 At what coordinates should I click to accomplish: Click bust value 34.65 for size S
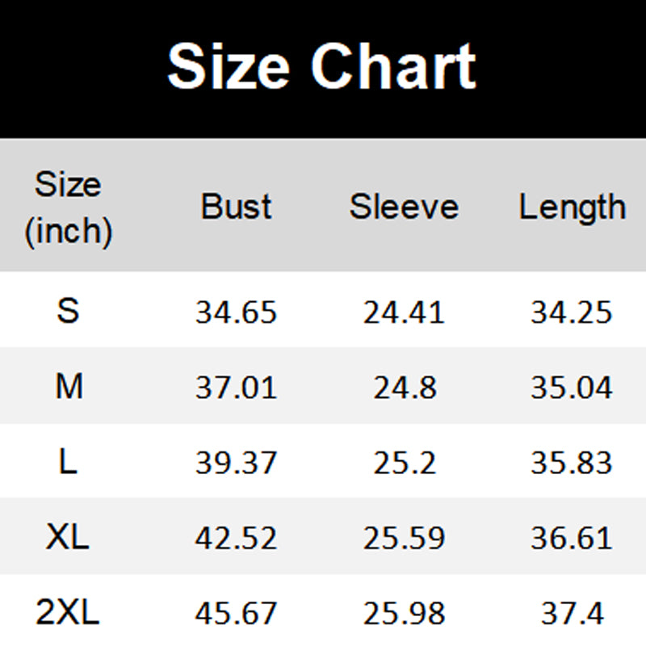(236, 312)
